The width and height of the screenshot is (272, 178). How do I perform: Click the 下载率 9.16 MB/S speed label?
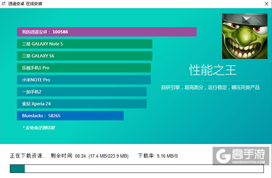158,156
